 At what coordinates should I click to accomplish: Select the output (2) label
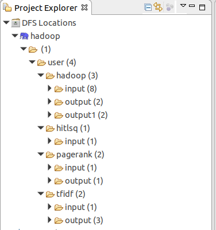pos(84,102)
